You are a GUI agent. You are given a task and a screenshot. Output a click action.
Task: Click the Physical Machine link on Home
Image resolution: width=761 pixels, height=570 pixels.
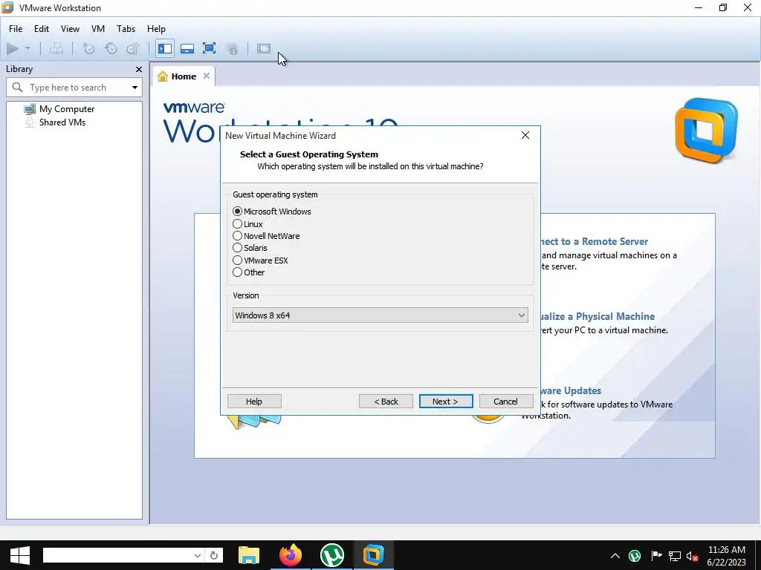[x=598, y=316]
